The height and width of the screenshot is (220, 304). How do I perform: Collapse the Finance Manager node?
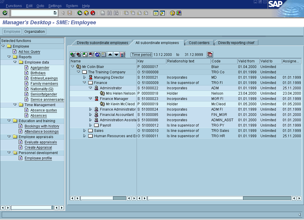click(90, 98)
